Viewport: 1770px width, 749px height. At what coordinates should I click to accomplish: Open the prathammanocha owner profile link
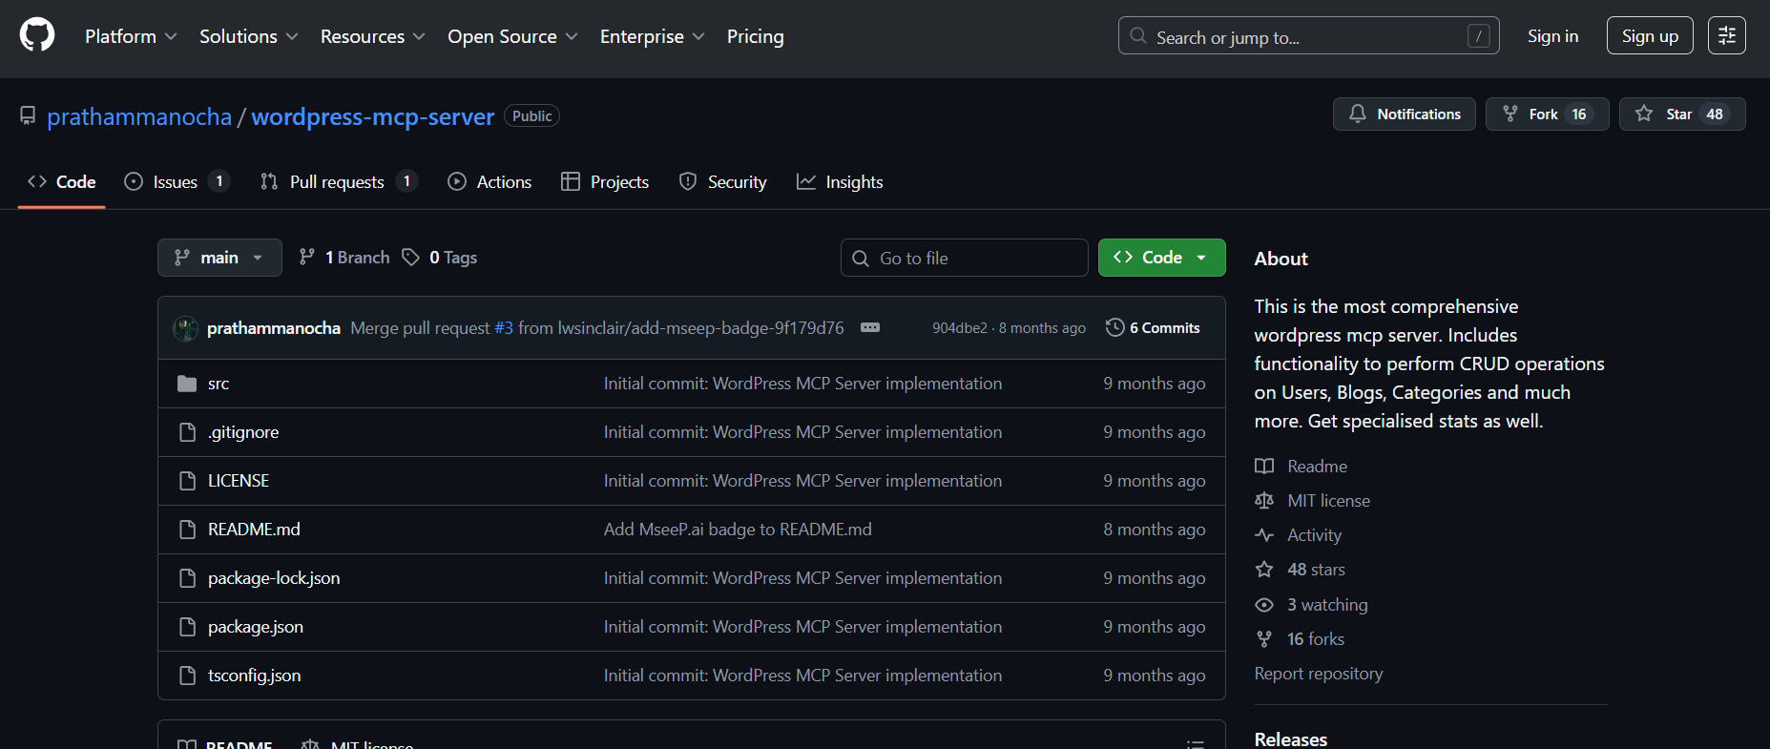pyautogui.click(x=139, y=116)
